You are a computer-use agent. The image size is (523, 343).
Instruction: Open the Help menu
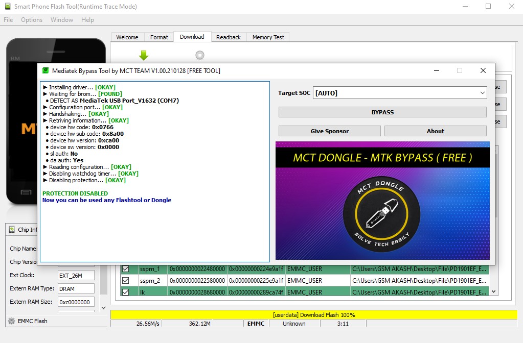point(87,19)
